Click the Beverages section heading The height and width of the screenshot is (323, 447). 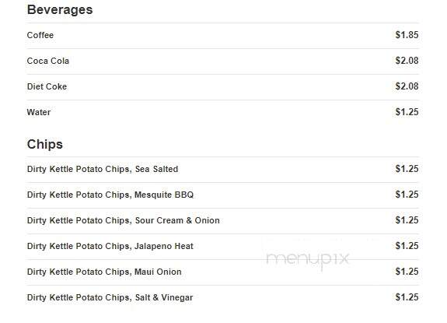(60, 9)
